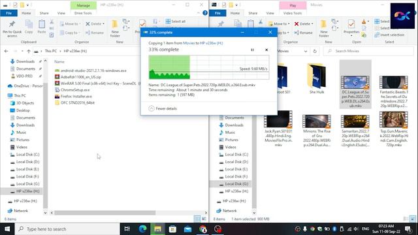Select She Hulk folder in Movies window
The width and height of the screenshot is (418, 235).
(x=316, y=78)
